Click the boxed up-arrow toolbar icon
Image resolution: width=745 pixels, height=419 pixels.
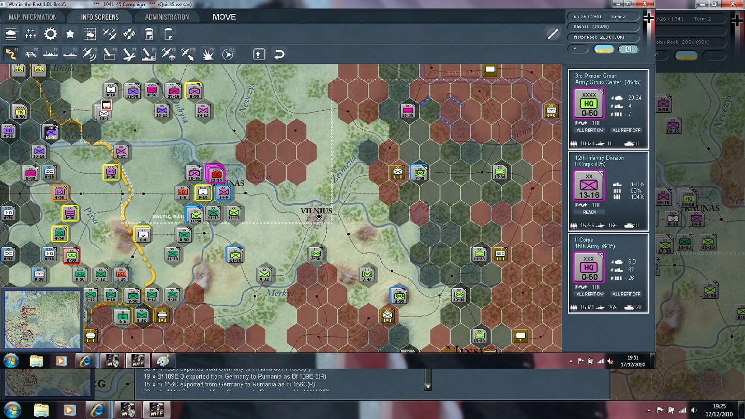coord(259,54)
